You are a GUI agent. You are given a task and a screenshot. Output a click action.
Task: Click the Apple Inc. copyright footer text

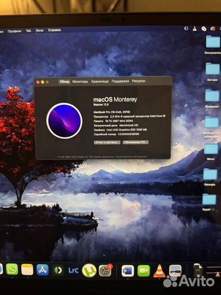click(x=102, y=157)
